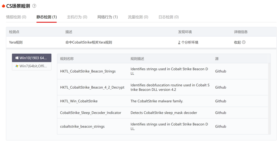
Task: Click the Yara规则 detection point cell
Action: pos(16,42)
